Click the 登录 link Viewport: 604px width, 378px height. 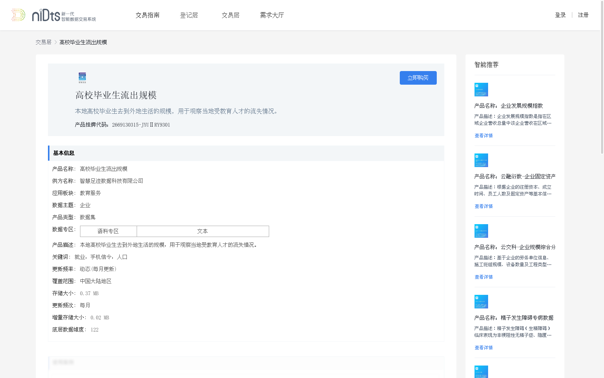click(x=560, y=15)
